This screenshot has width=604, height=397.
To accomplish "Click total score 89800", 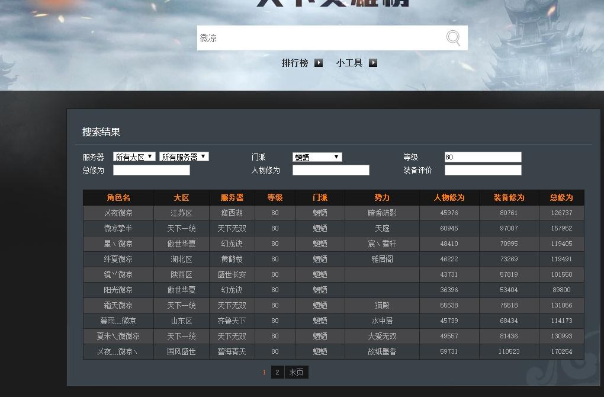I will 561,290.
